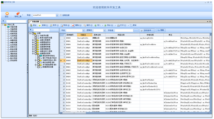
Task: Tick the 固定报表初始化 checkbox in tree
Action: 38,55
